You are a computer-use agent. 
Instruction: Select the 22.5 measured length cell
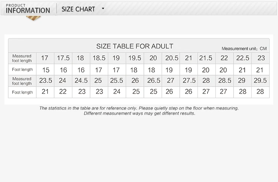(x=242, y=58)
